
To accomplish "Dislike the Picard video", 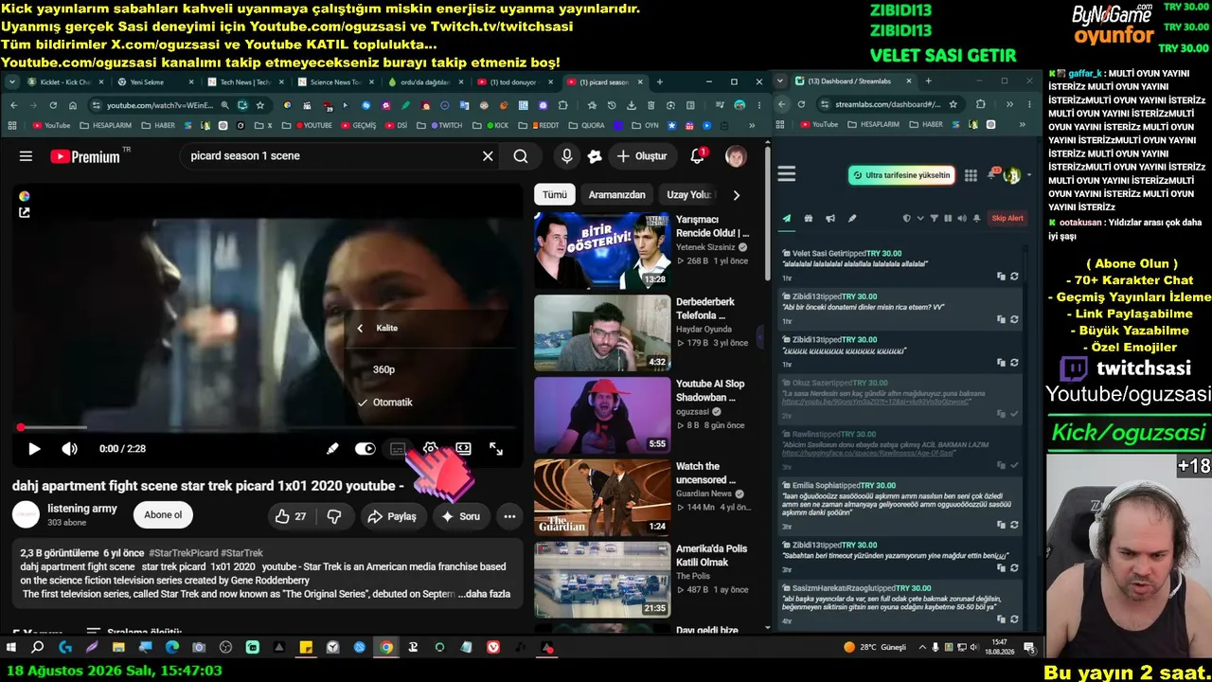I will click(x=334, y=516).
